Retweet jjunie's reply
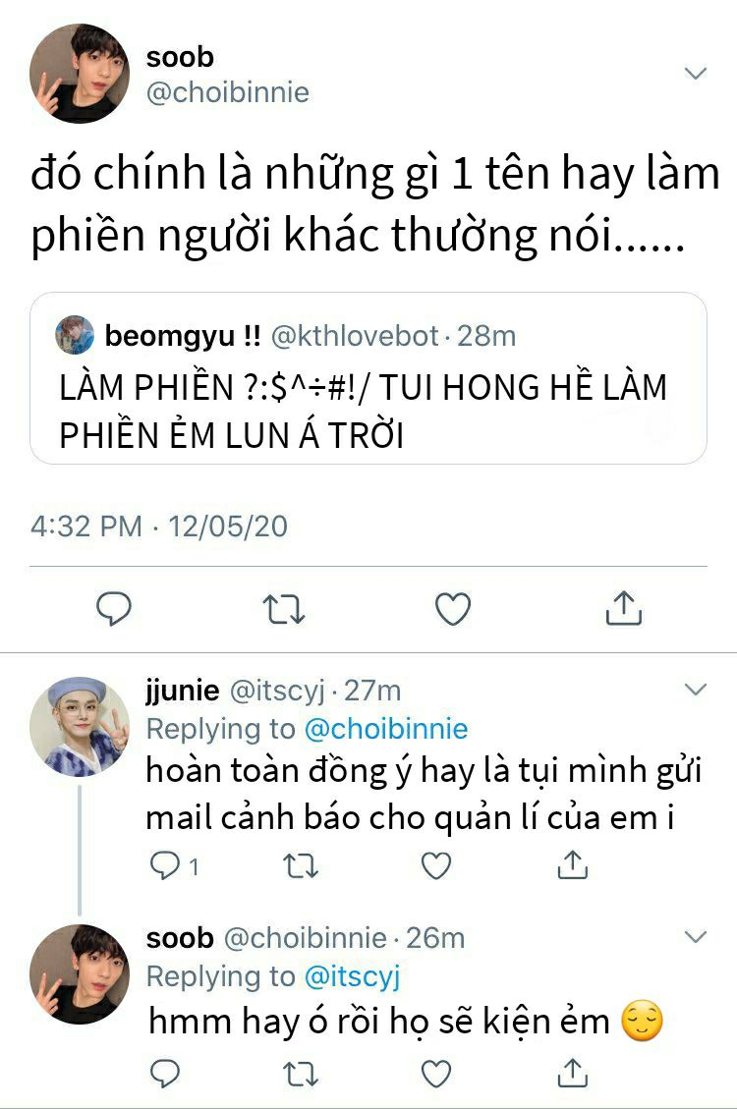 300,865
